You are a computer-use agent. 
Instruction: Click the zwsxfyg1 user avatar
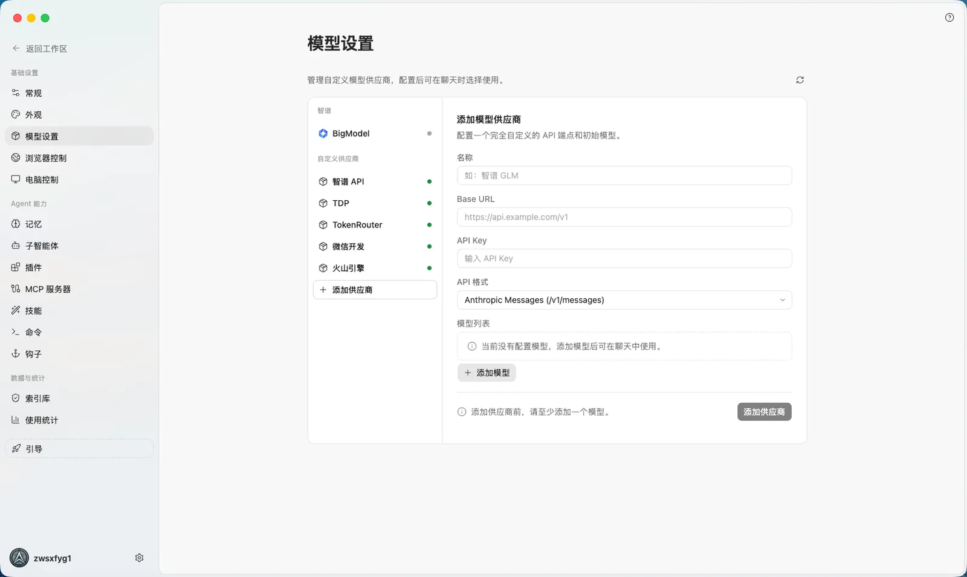click(19, 558)
